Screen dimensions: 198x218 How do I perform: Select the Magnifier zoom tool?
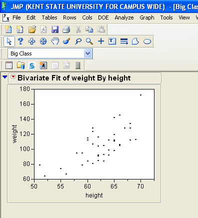89,41
